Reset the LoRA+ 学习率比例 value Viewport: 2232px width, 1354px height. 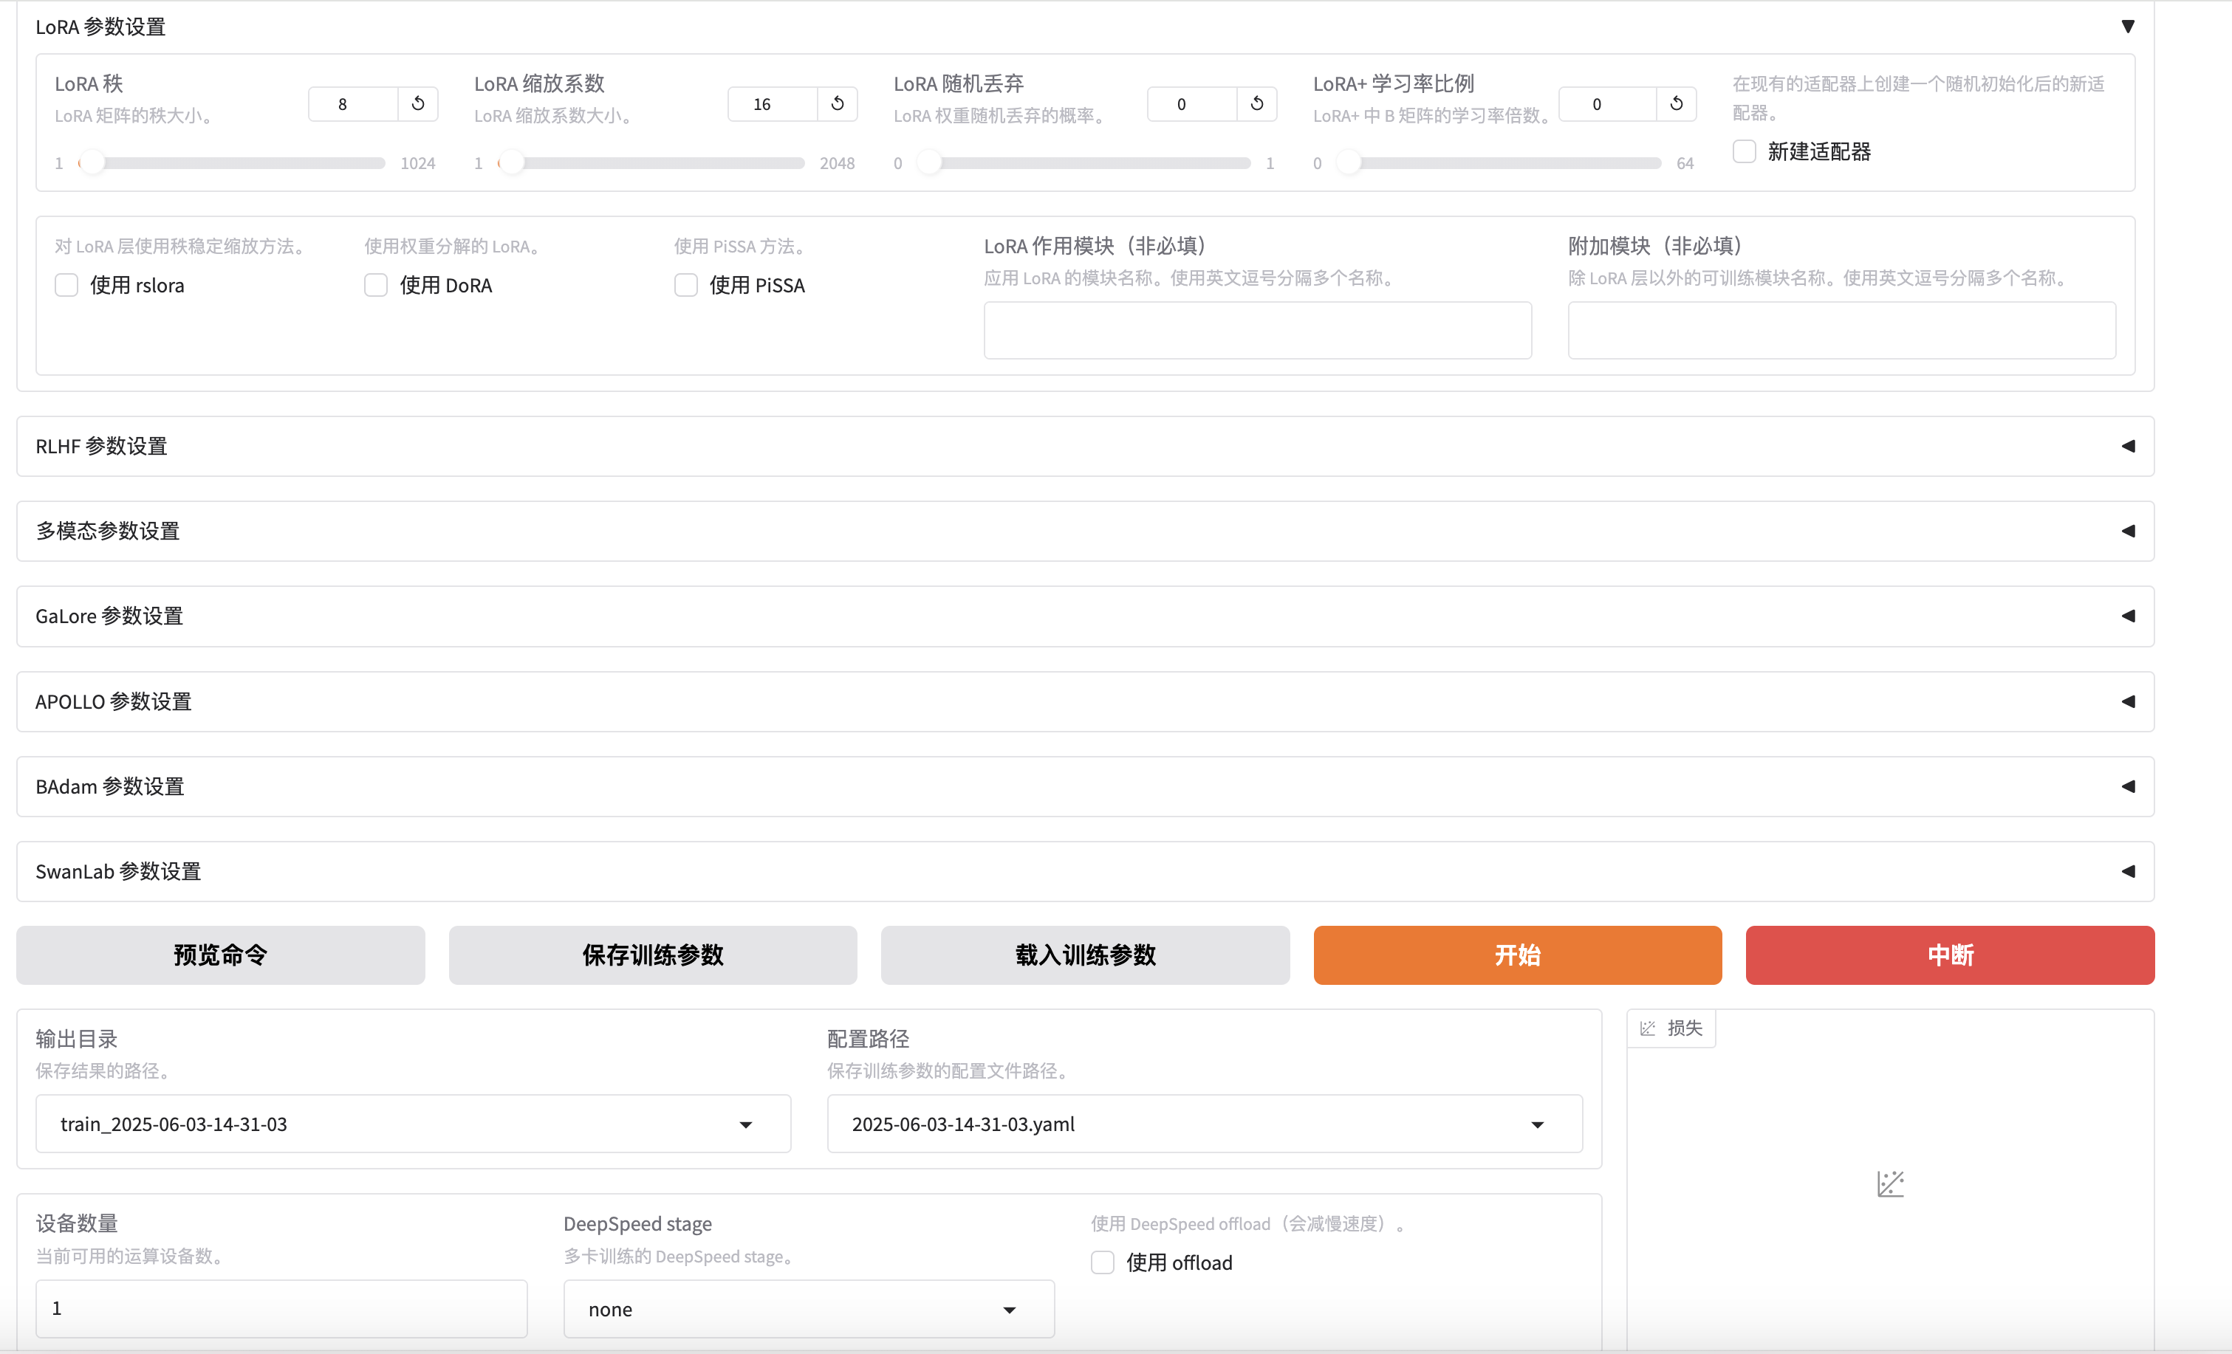[x=1676, y=104]
